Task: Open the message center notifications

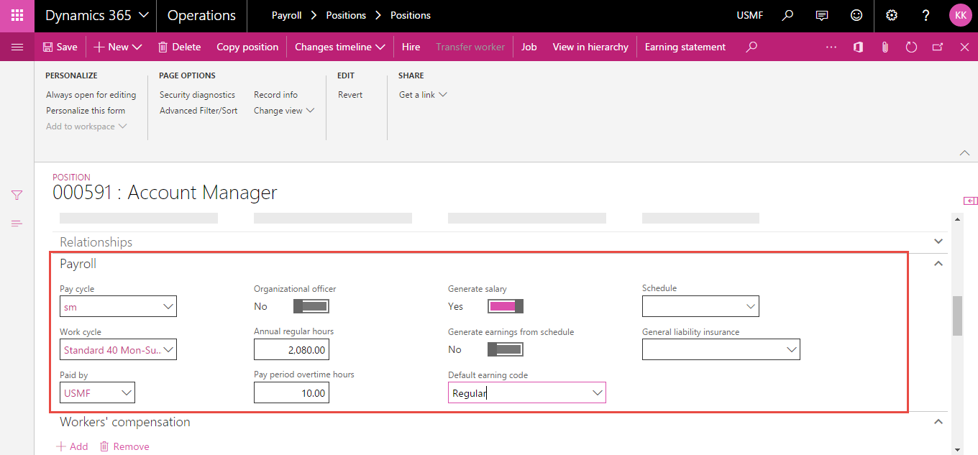Action: 821,15
